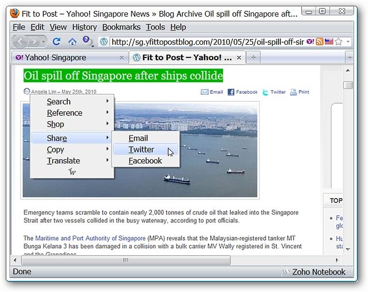The image size is (368, 292).
Task: Open the new tab button
Action: tap(253, 57)
